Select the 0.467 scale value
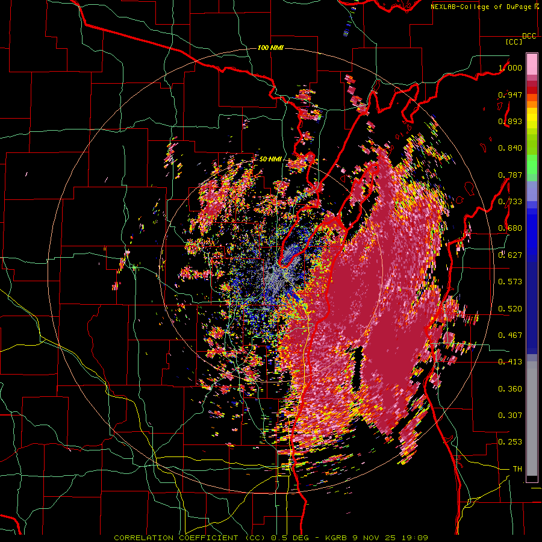The height and width of the screenshot is (542, 542). pos(510,335)
